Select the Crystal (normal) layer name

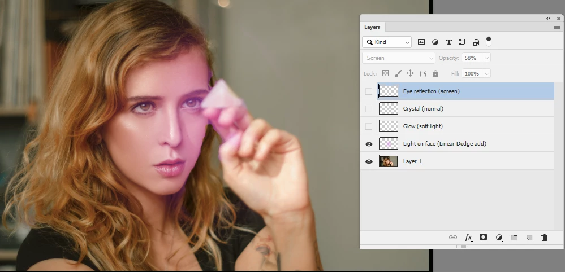pyautogui.click(x=423, y=108)
